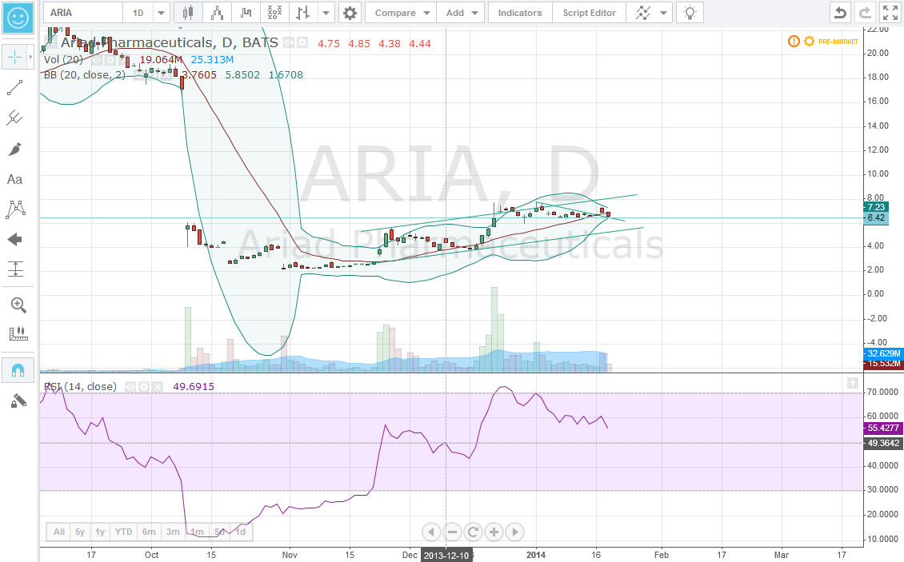
Task: Select the XABCD pattern tool
Action: 14,209
